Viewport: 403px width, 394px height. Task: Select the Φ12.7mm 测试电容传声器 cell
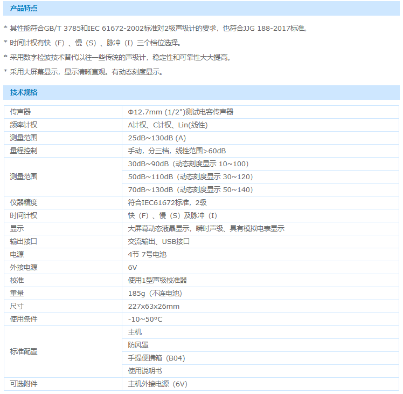(180, 112)
